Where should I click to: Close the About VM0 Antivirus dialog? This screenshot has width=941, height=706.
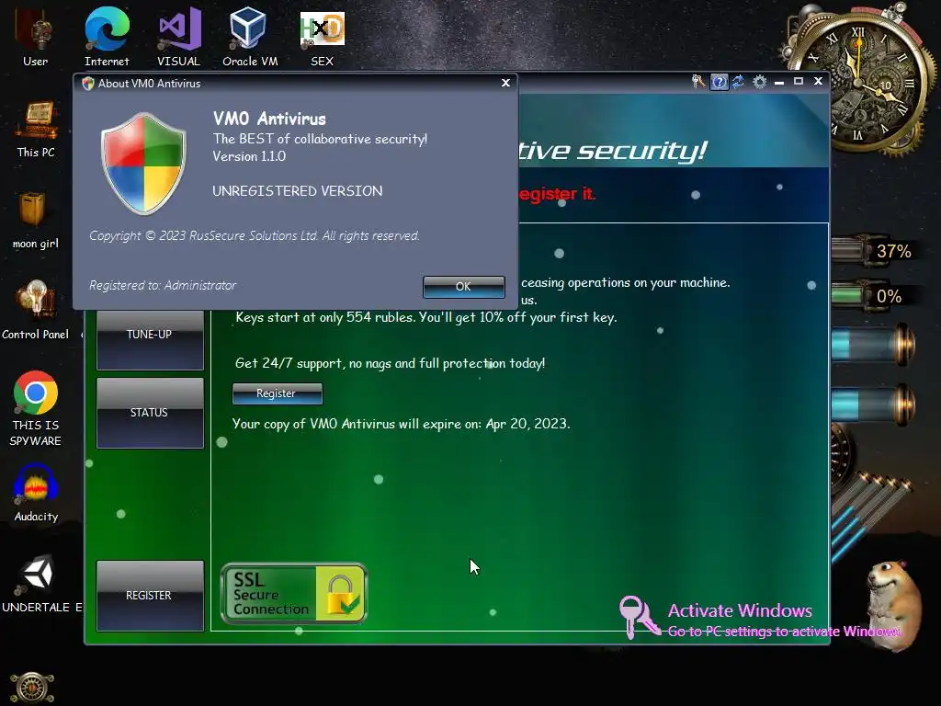coord(505,83)
